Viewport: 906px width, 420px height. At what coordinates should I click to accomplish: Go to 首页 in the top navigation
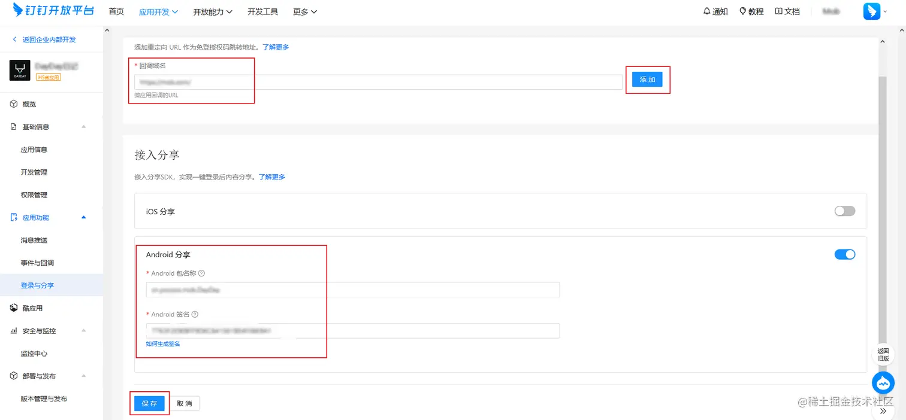pyautogui.click(x=116, y=11)
